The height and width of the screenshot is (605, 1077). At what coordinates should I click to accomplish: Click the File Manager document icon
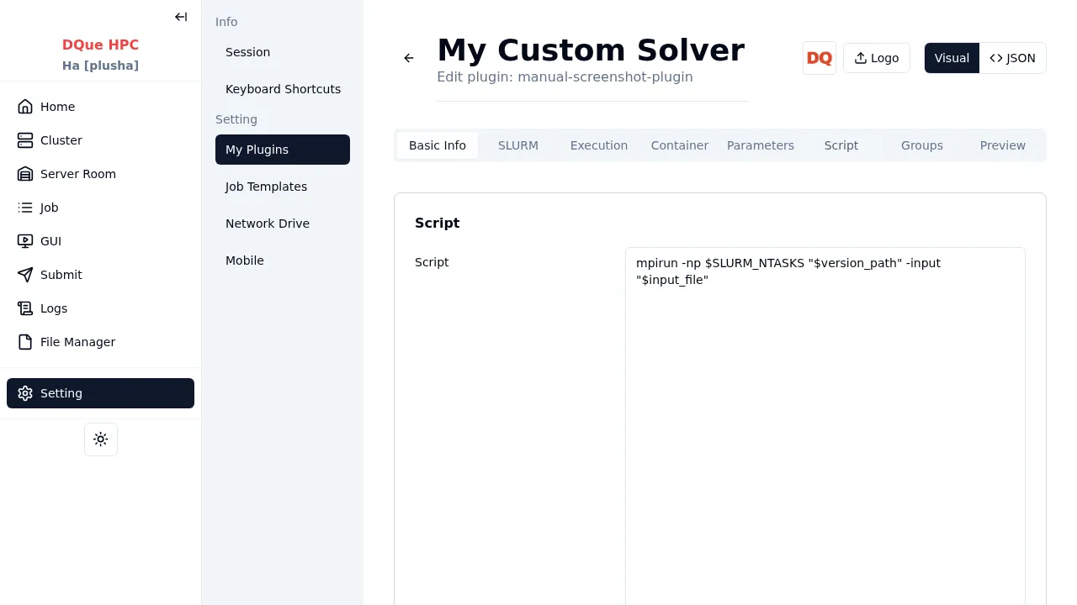(25, 342)
